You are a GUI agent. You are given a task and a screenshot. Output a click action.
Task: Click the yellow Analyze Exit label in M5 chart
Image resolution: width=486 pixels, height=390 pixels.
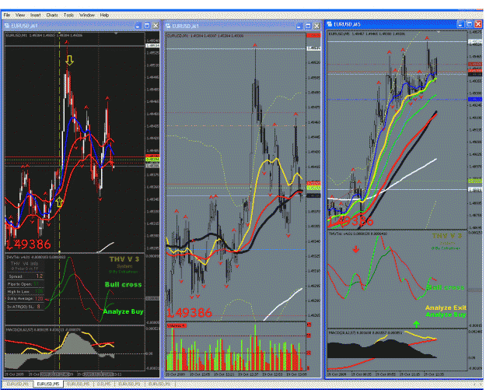[446, 307]
